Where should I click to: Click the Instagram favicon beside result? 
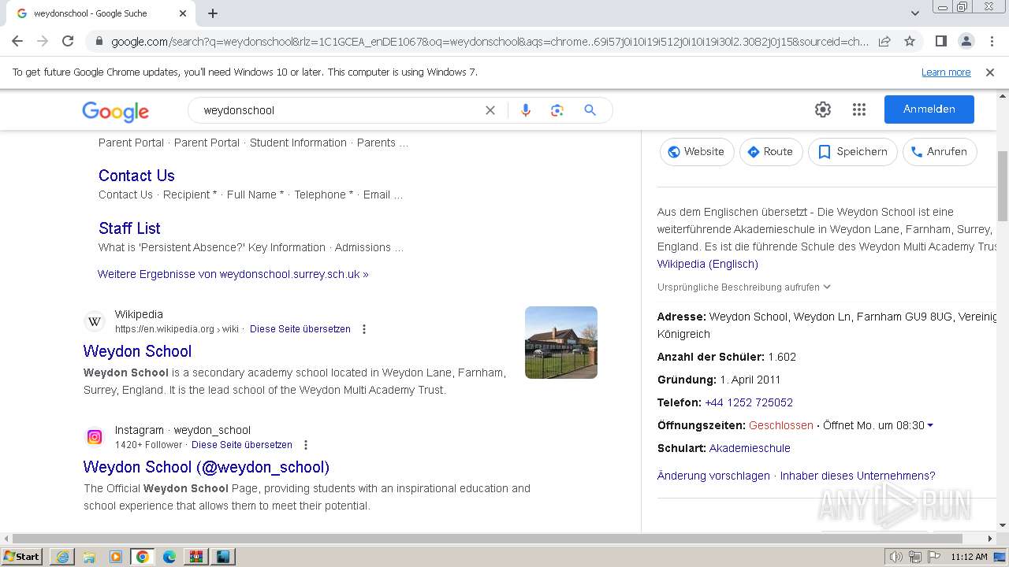tap(95, 437)
